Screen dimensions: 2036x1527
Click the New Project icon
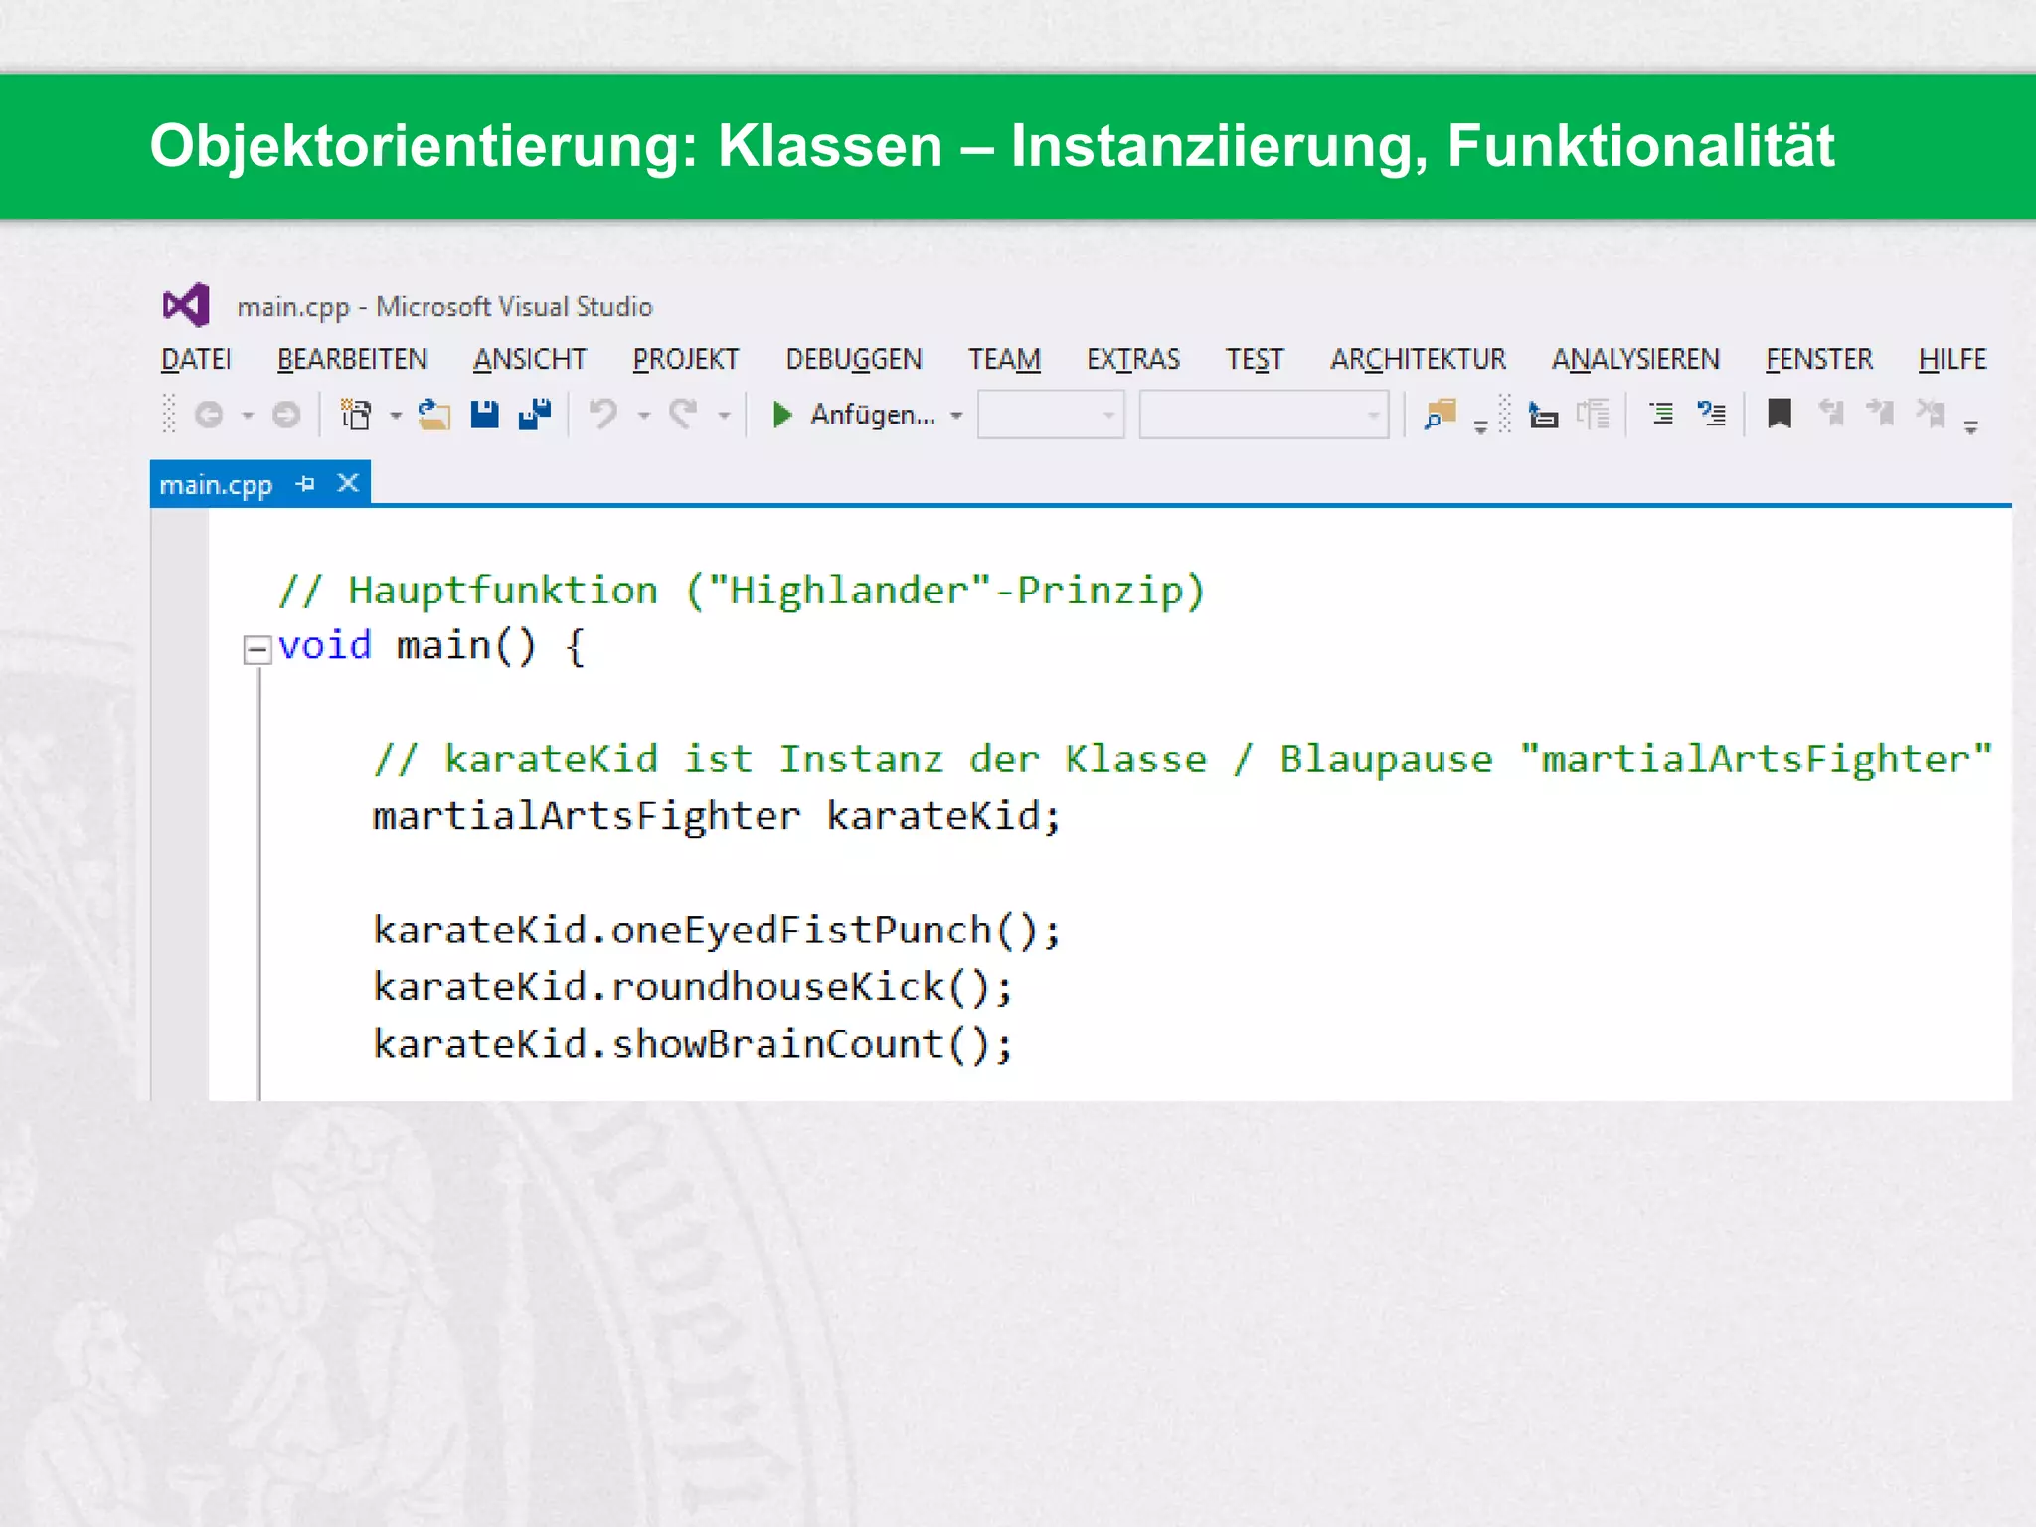[x=356, y=414]
